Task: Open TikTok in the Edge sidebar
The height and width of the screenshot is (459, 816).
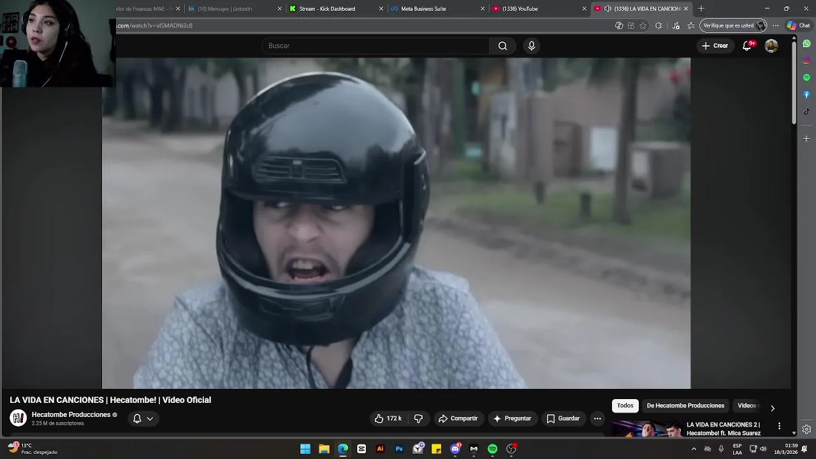Action: [x=806, y=112]
